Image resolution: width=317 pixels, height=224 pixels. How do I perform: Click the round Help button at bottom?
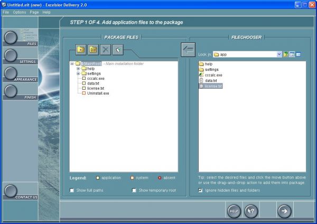(234, 211)
